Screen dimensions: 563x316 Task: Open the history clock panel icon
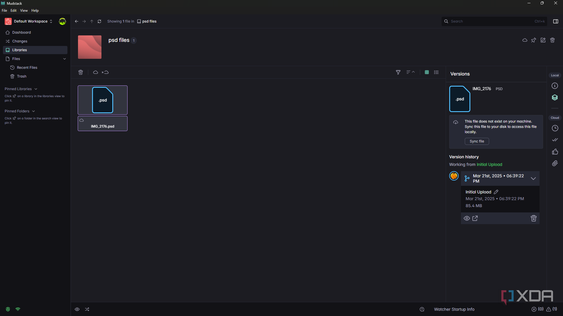pyautogui.click(x=555, y=128)
